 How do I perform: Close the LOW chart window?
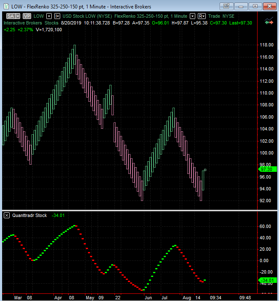tap(270, 6)
